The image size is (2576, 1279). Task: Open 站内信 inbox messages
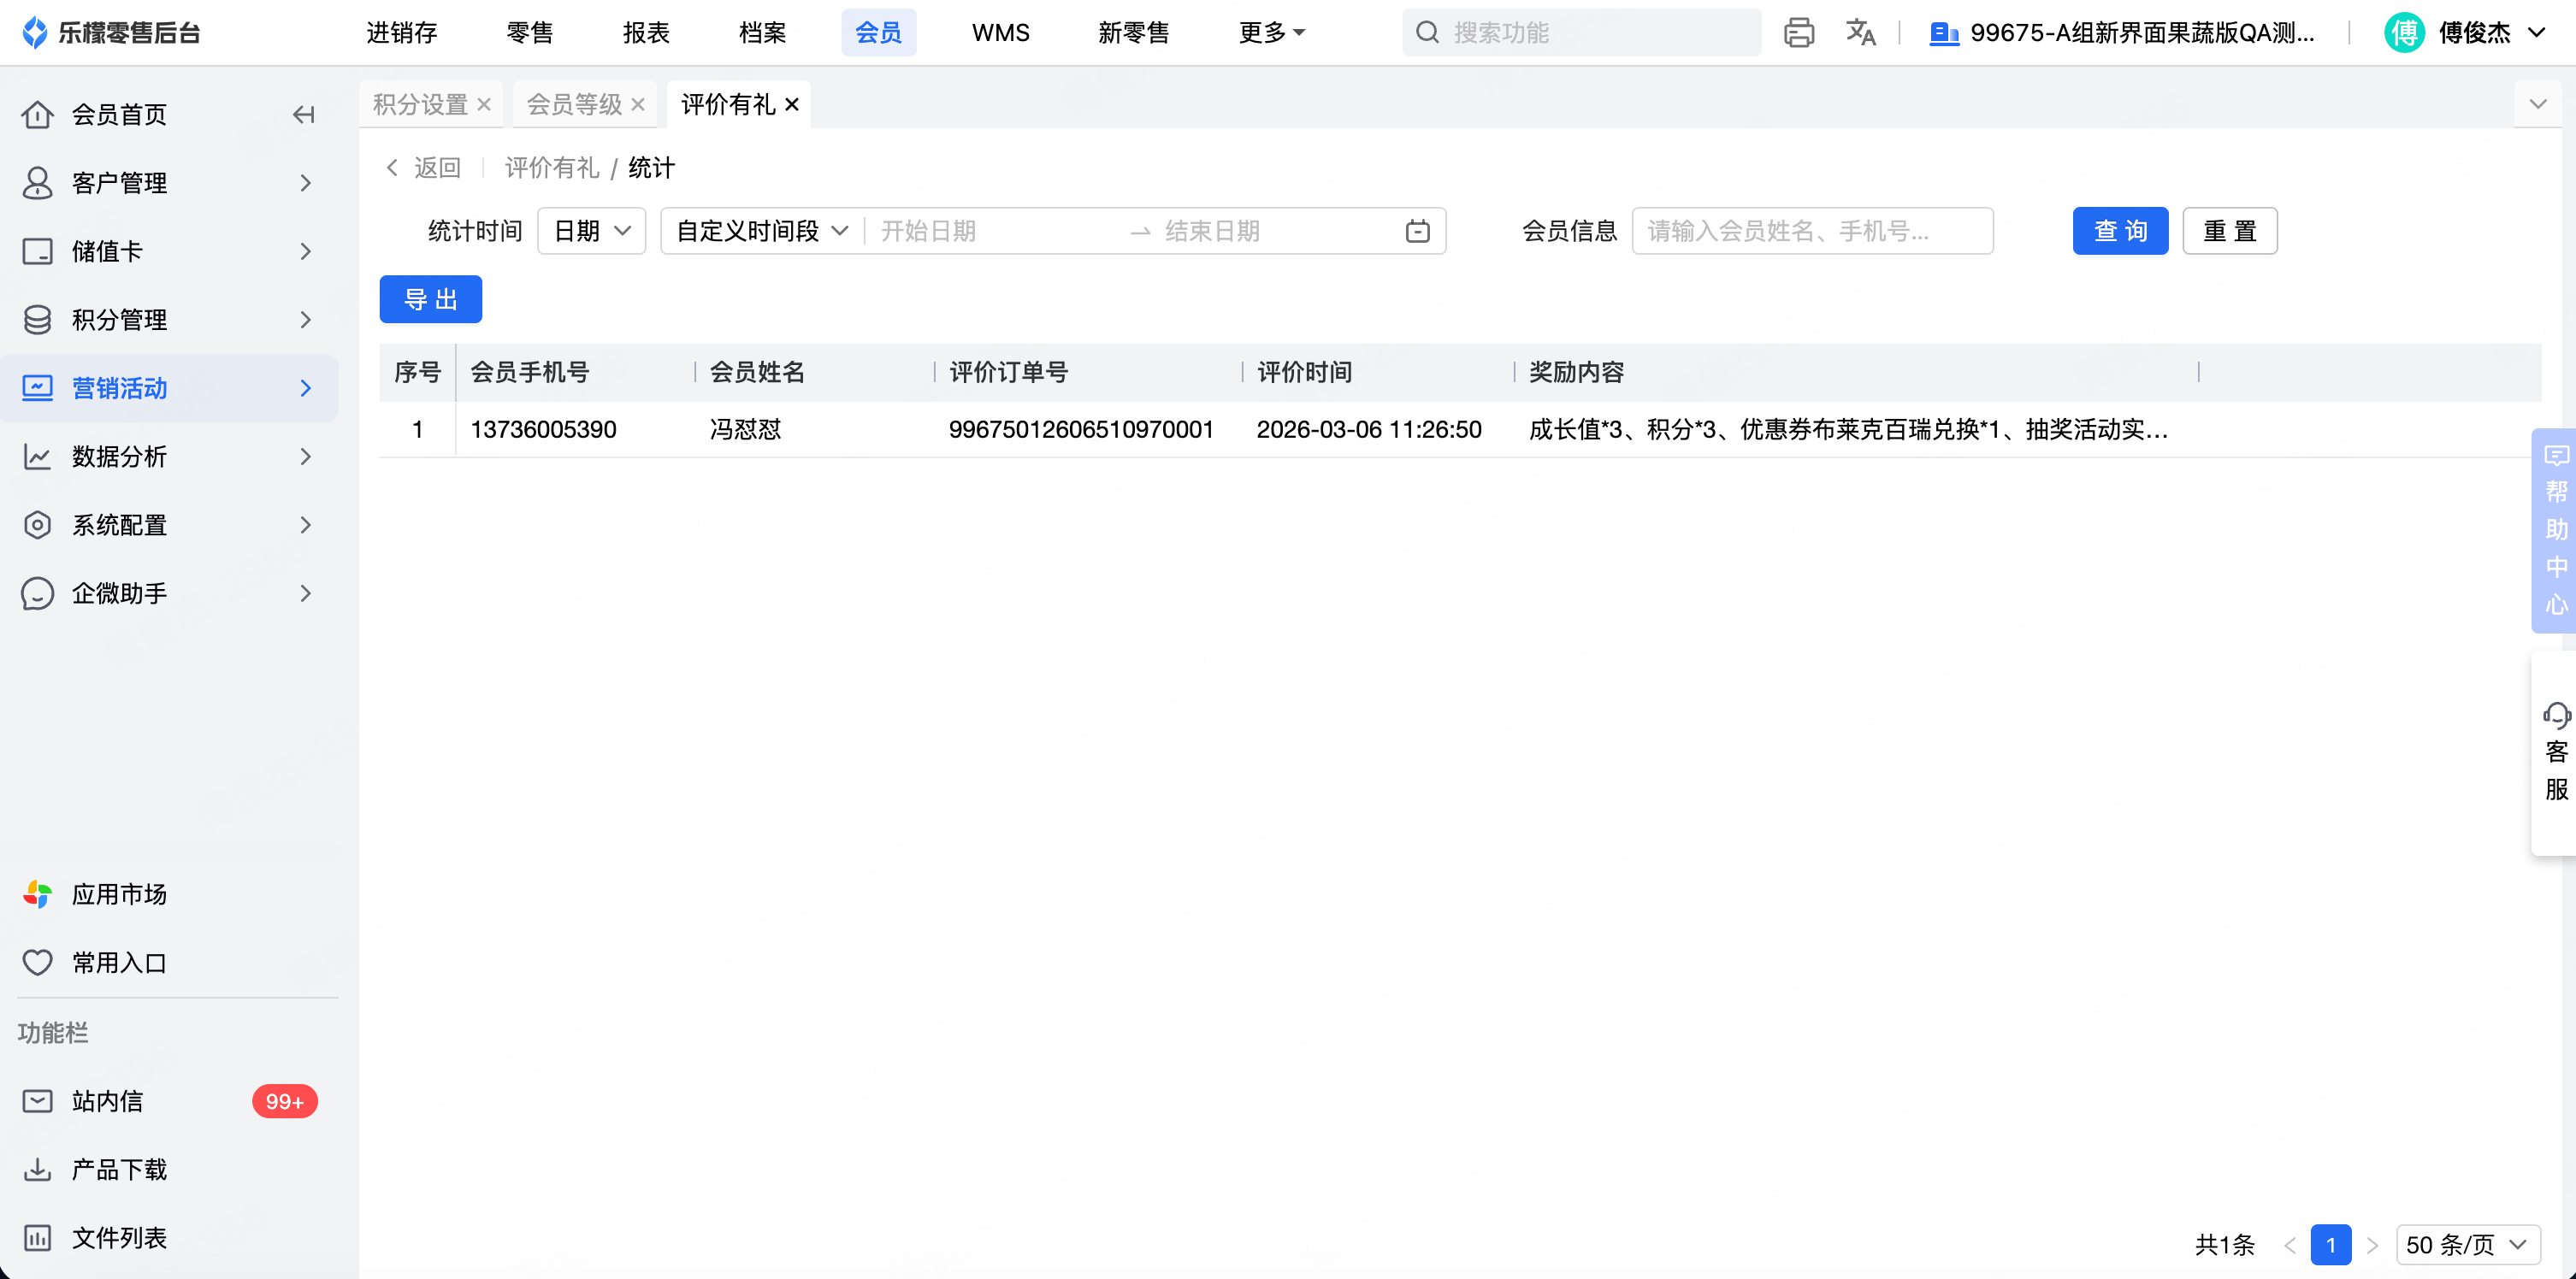(108, 1101)
